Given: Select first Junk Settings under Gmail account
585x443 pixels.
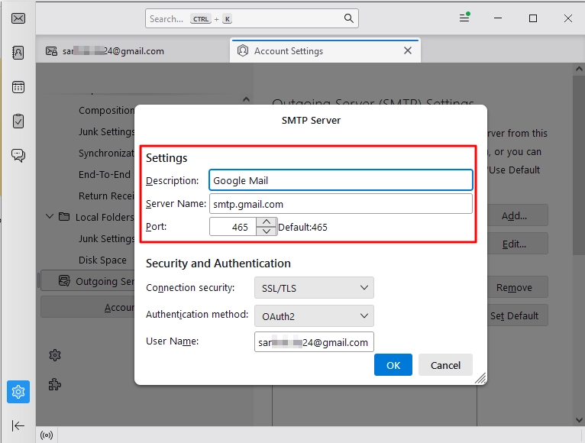Looking at the screenshot, I should pos(106,131).
